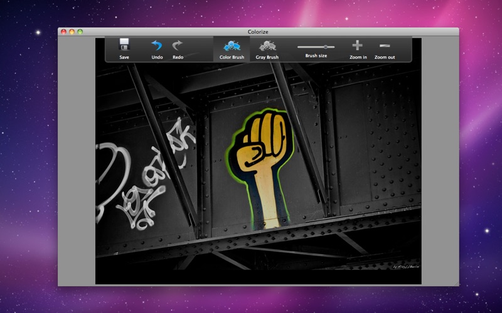
Task: Zoom out using the minus icon
Action: [x=385, y=45]
